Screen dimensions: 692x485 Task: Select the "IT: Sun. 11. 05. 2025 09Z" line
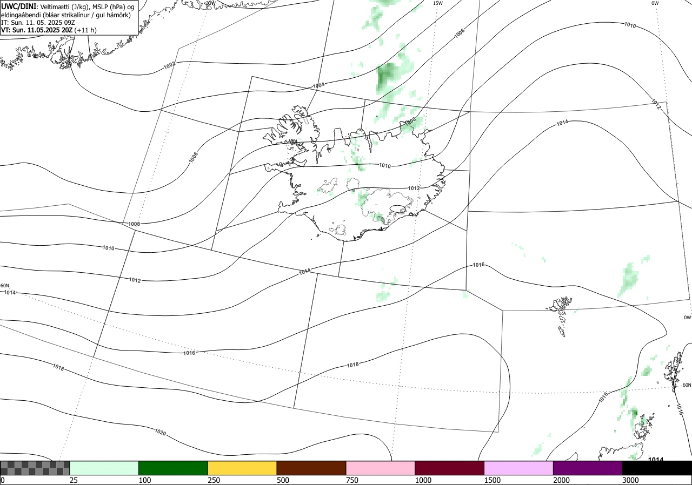coord(37,23)
